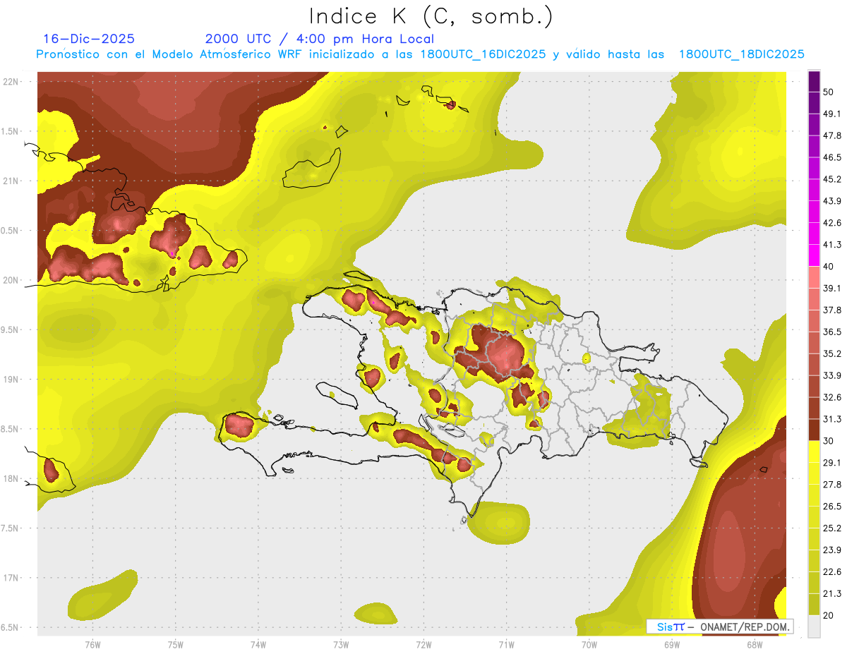Screen dimensions: 847x654
Task: Click the '31.3' color scale value
Action: pos(832,419)
